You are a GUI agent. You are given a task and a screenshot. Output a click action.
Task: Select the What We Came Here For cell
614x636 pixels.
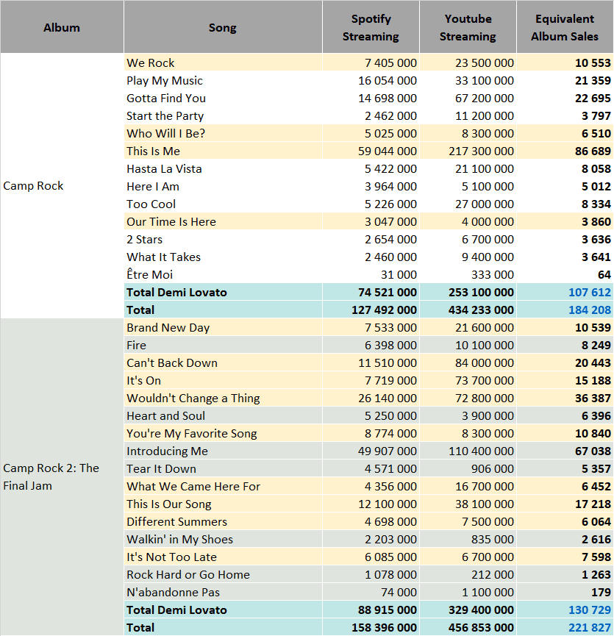click(223, 486)
